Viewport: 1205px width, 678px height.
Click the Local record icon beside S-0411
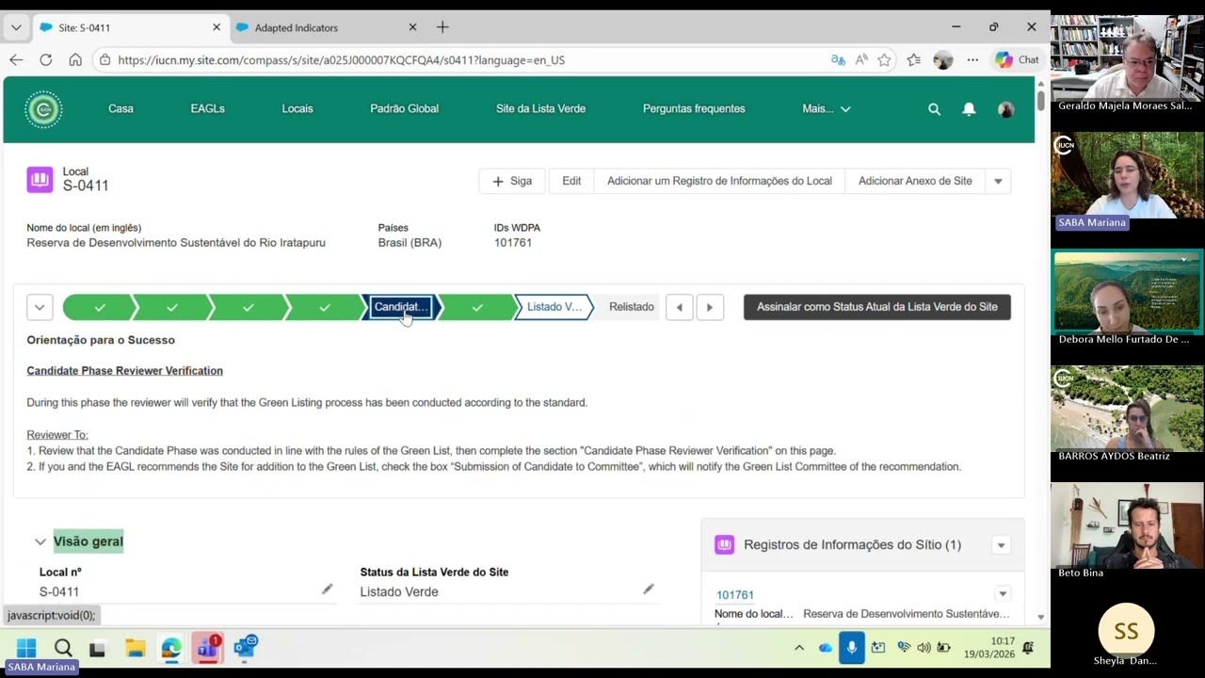(x=40, y=179)
